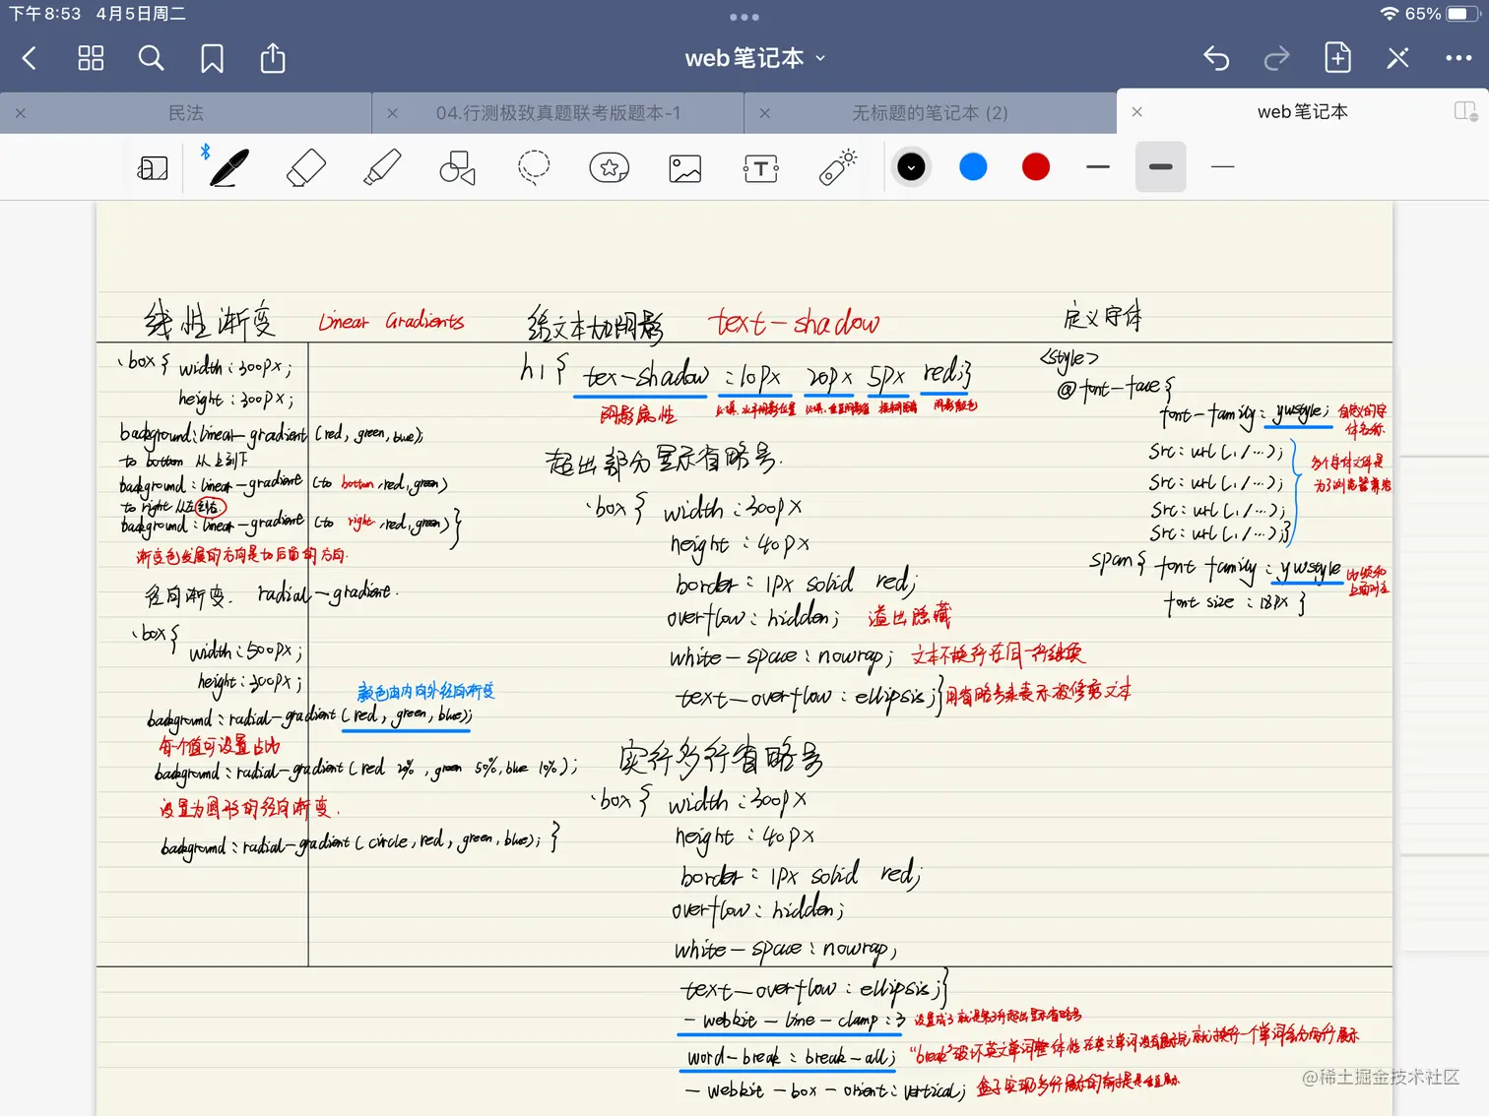Switch to the 04.行测极致真题联考版题本-1 tab
Viewport: 1489px width, 1116px height.
click(x=558, y=113)
